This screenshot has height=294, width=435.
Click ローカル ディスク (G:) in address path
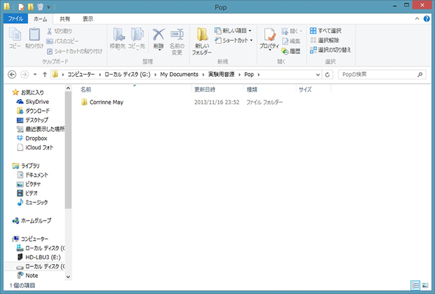tap(127, 74)
